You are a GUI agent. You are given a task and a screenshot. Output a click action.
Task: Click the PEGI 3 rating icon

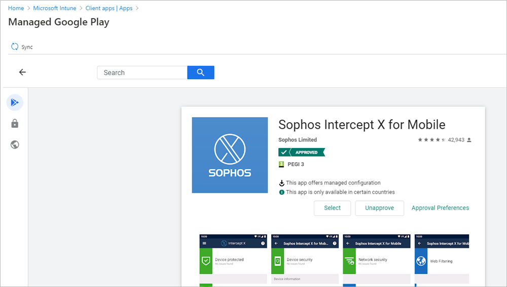point(281,164)
